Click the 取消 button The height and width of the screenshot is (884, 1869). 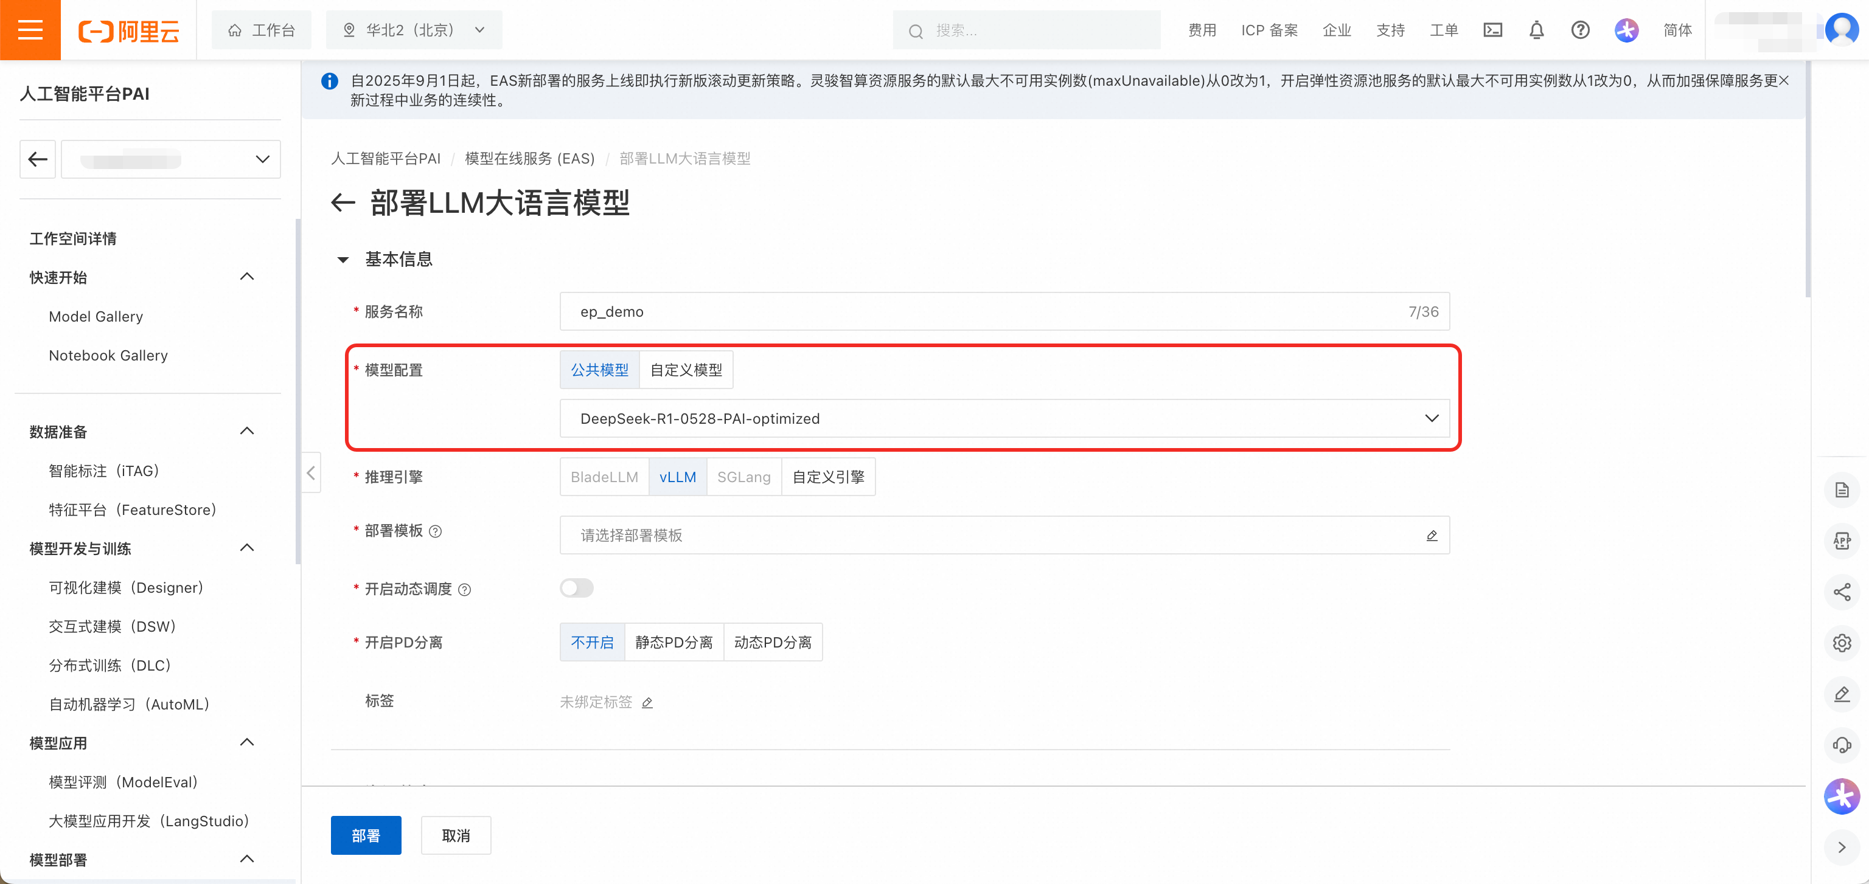[456, 835]
